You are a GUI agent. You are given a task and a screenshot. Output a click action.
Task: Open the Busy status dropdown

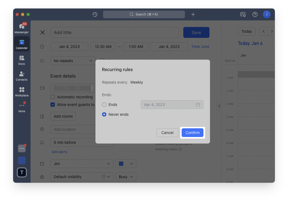pyautogui.click(x=126, y=177)
